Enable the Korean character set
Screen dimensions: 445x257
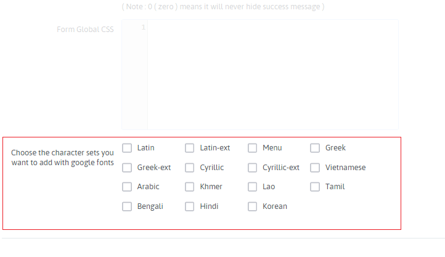pos(253,206)
